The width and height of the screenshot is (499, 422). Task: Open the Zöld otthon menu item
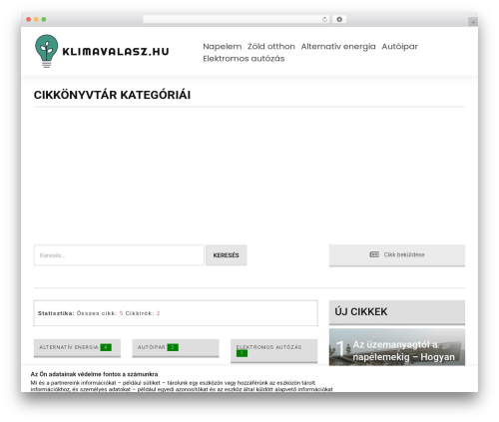271,47
